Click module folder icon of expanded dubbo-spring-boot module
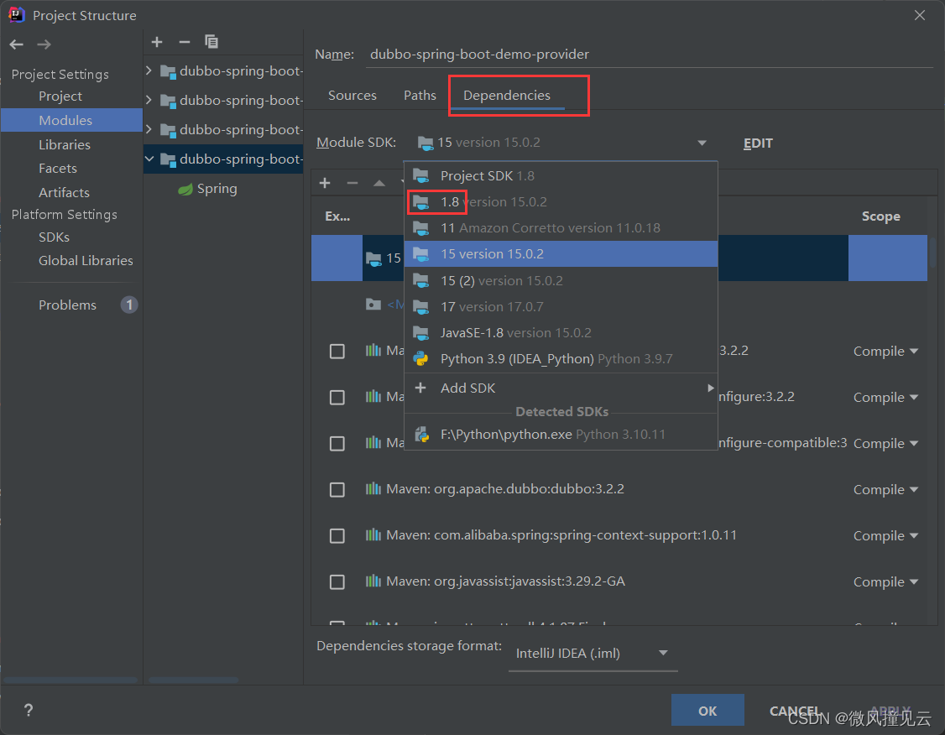 pos(168,159)
